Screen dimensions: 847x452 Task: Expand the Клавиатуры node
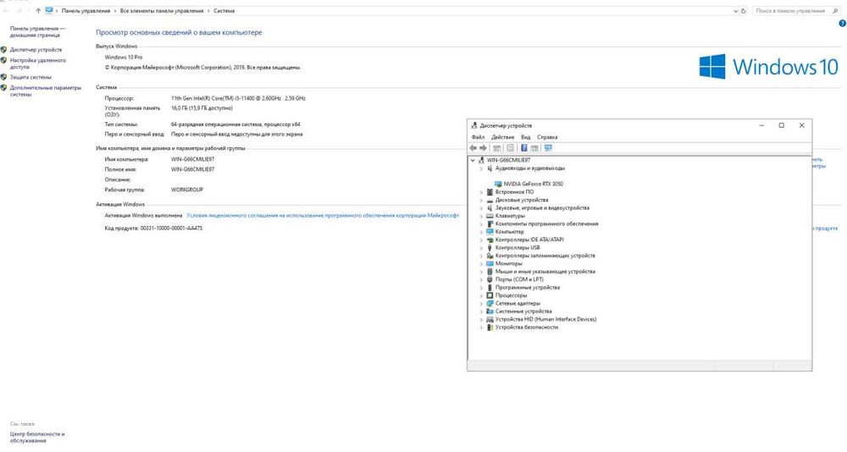[481, 216]
